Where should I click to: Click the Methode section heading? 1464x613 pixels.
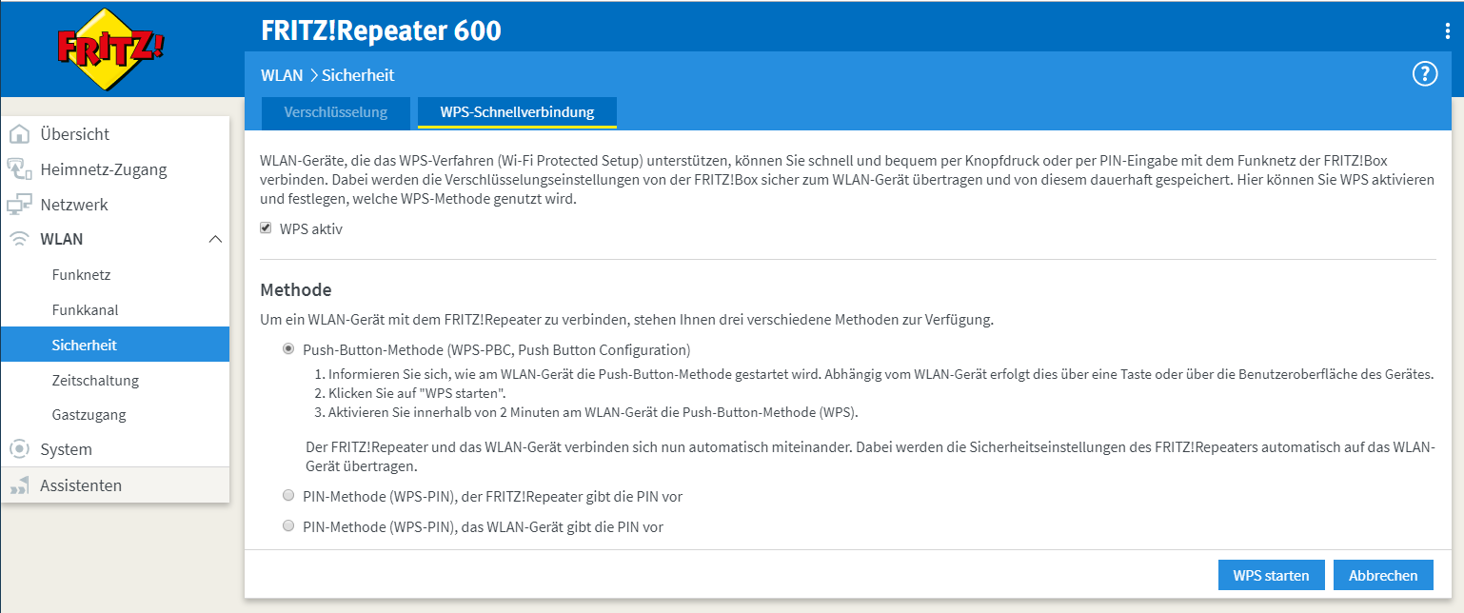[x=296, y=289]
